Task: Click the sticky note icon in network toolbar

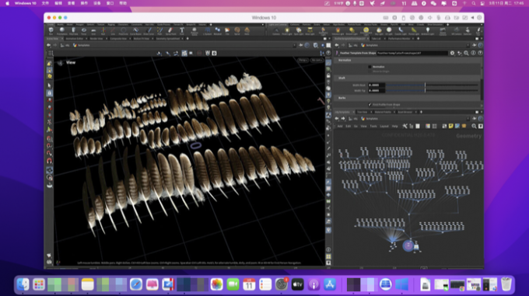Action: [450, 126]
